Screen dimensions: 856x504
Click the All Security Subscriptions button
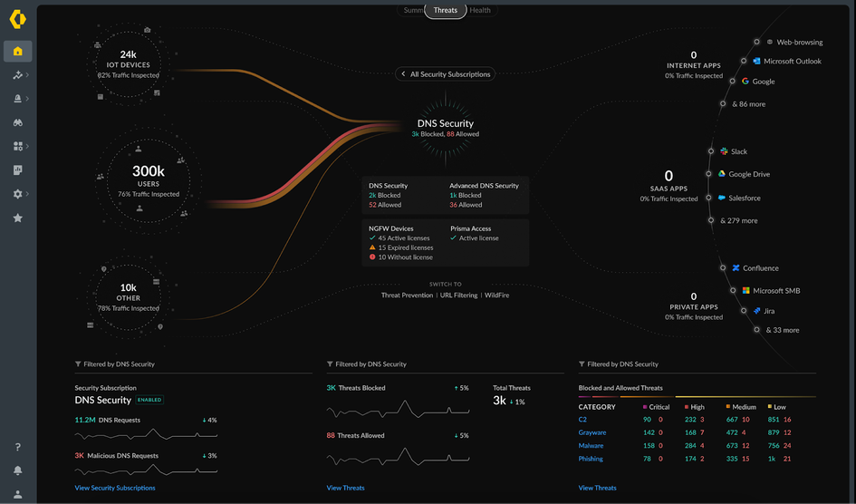[x=445, y=73]
